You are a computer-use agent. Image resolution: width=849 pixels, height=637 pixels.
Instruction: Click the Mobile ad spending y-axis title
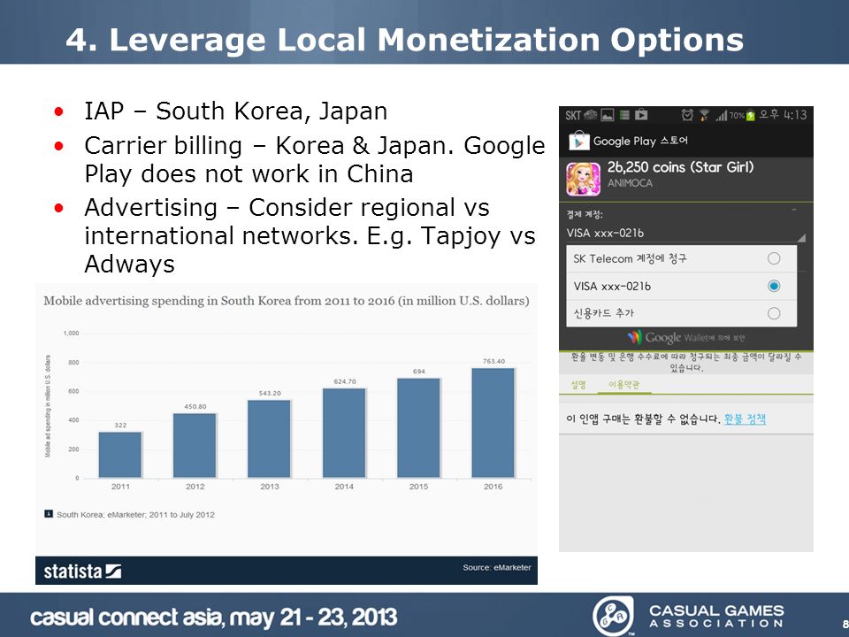coord(48,406)
